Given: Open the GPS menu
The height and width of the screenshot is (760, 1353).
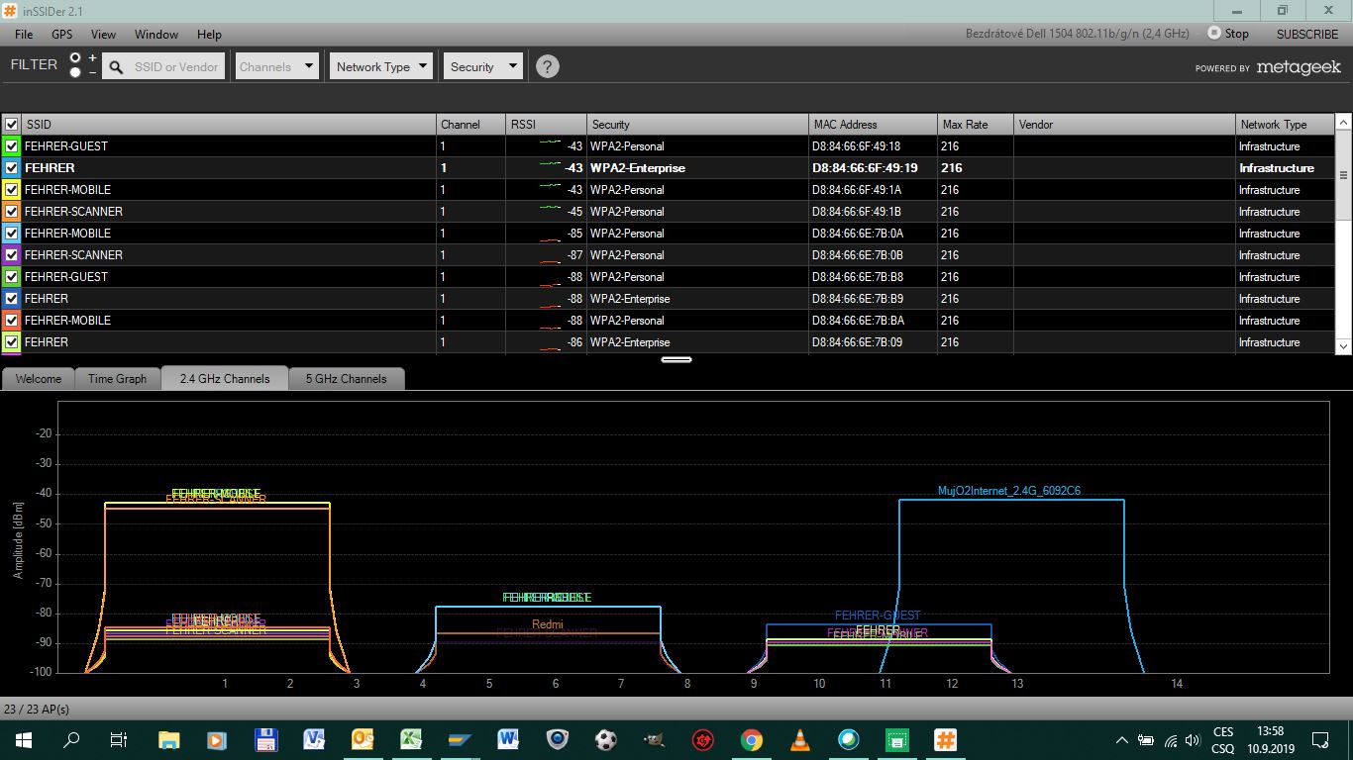Looking at the screenshot, I should coord(62,34).
